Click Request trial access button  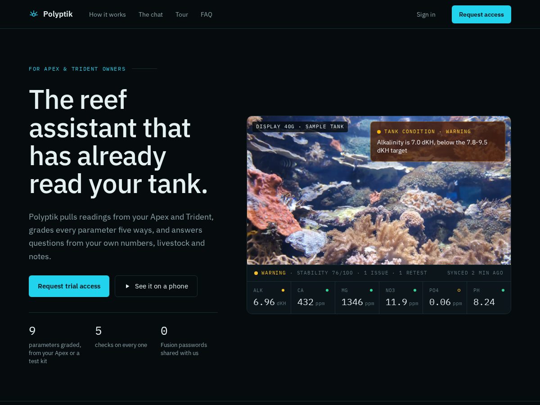coord(69,286)
